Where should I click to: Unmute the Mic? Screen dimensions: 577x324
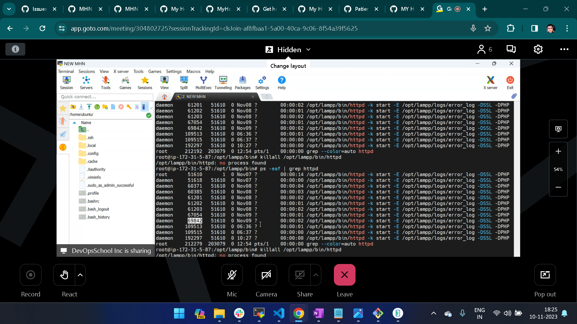point(232,275)
